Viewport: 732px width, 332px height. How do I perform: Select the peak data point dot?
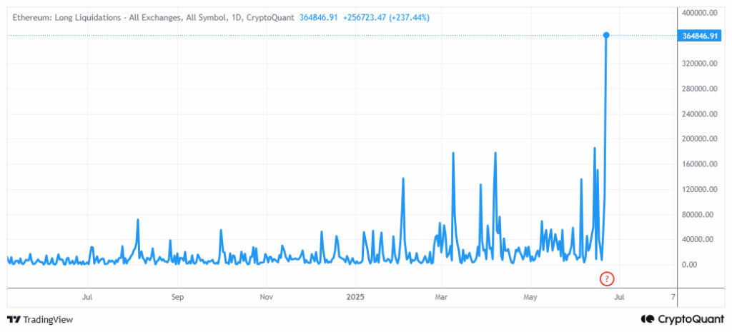(x=606, y=36)
